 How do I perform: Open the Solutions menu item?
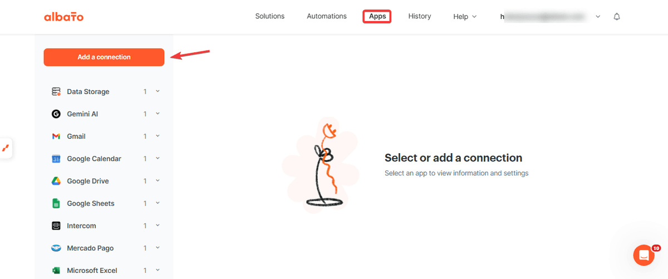(x=270, y=16)
